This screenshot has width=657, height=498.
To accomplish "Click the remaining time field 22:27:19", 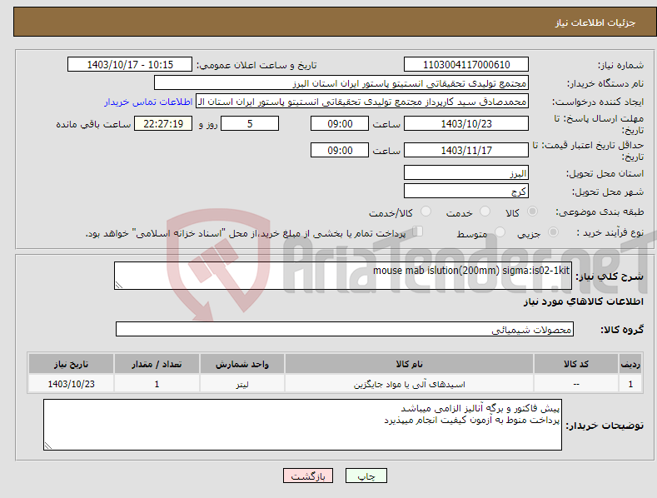I will click(163, 123).
